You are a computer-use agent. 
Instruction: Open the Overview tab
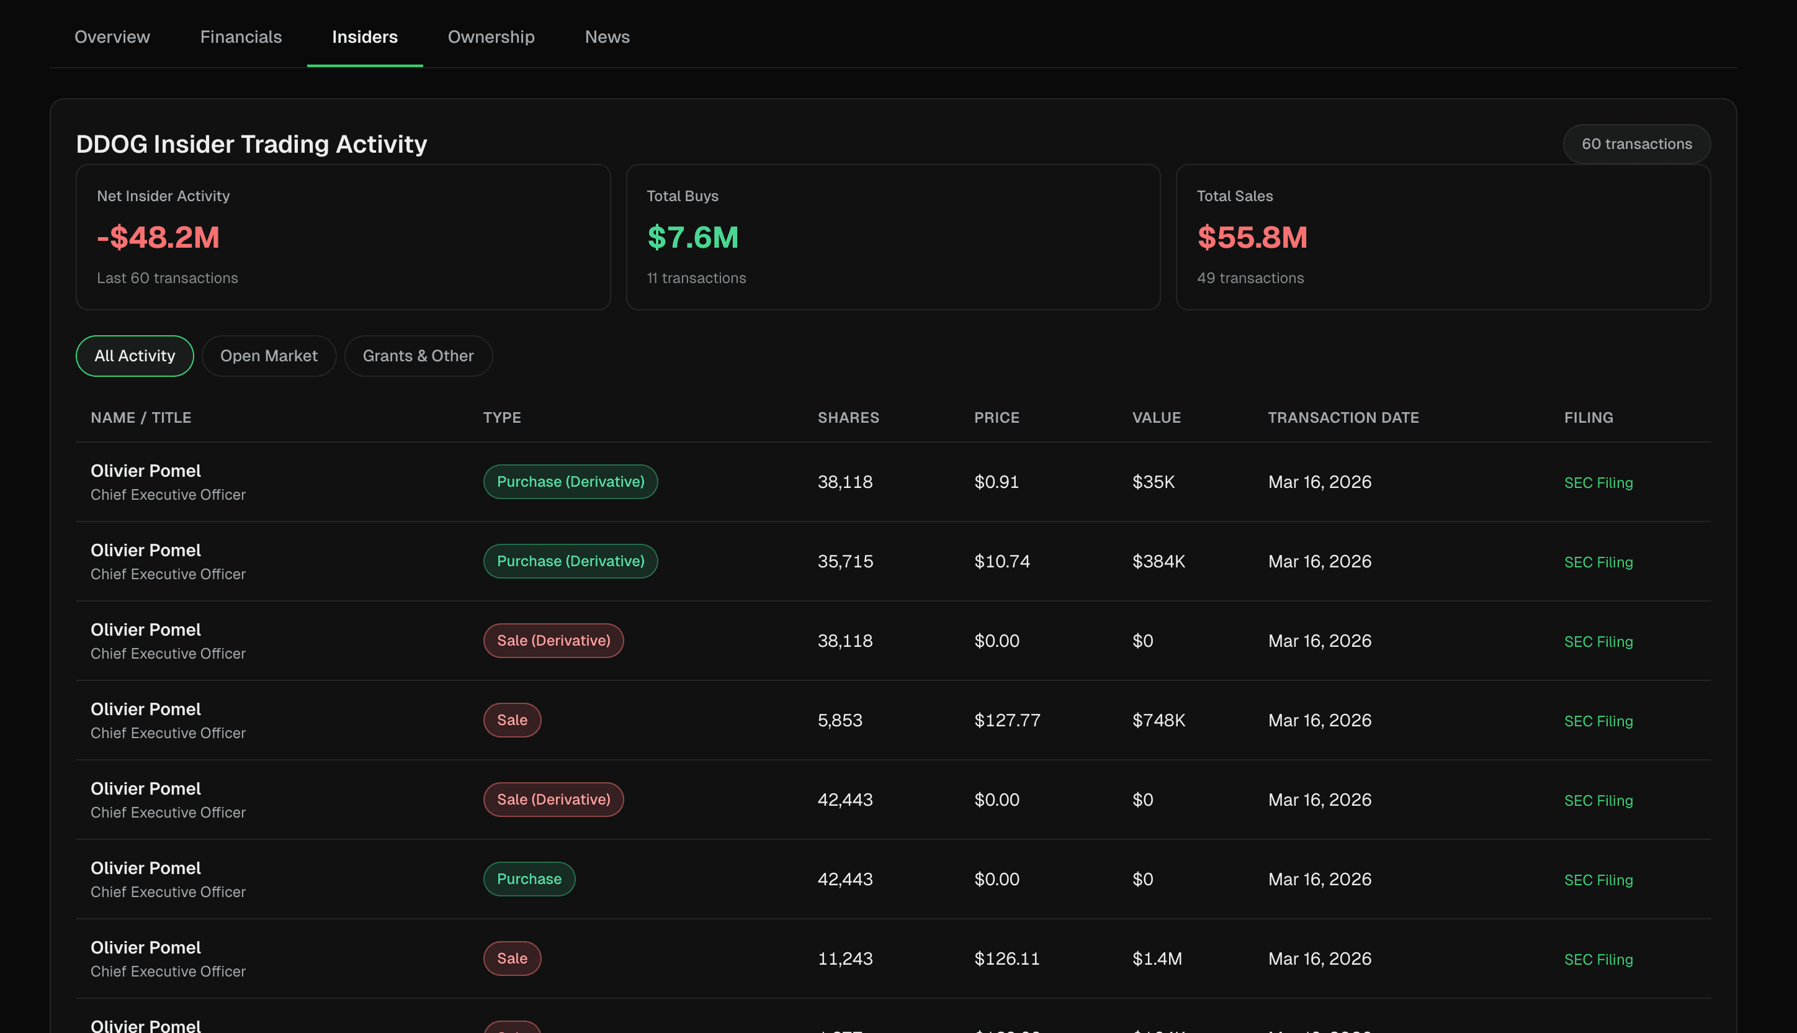(x=112, y=37)
